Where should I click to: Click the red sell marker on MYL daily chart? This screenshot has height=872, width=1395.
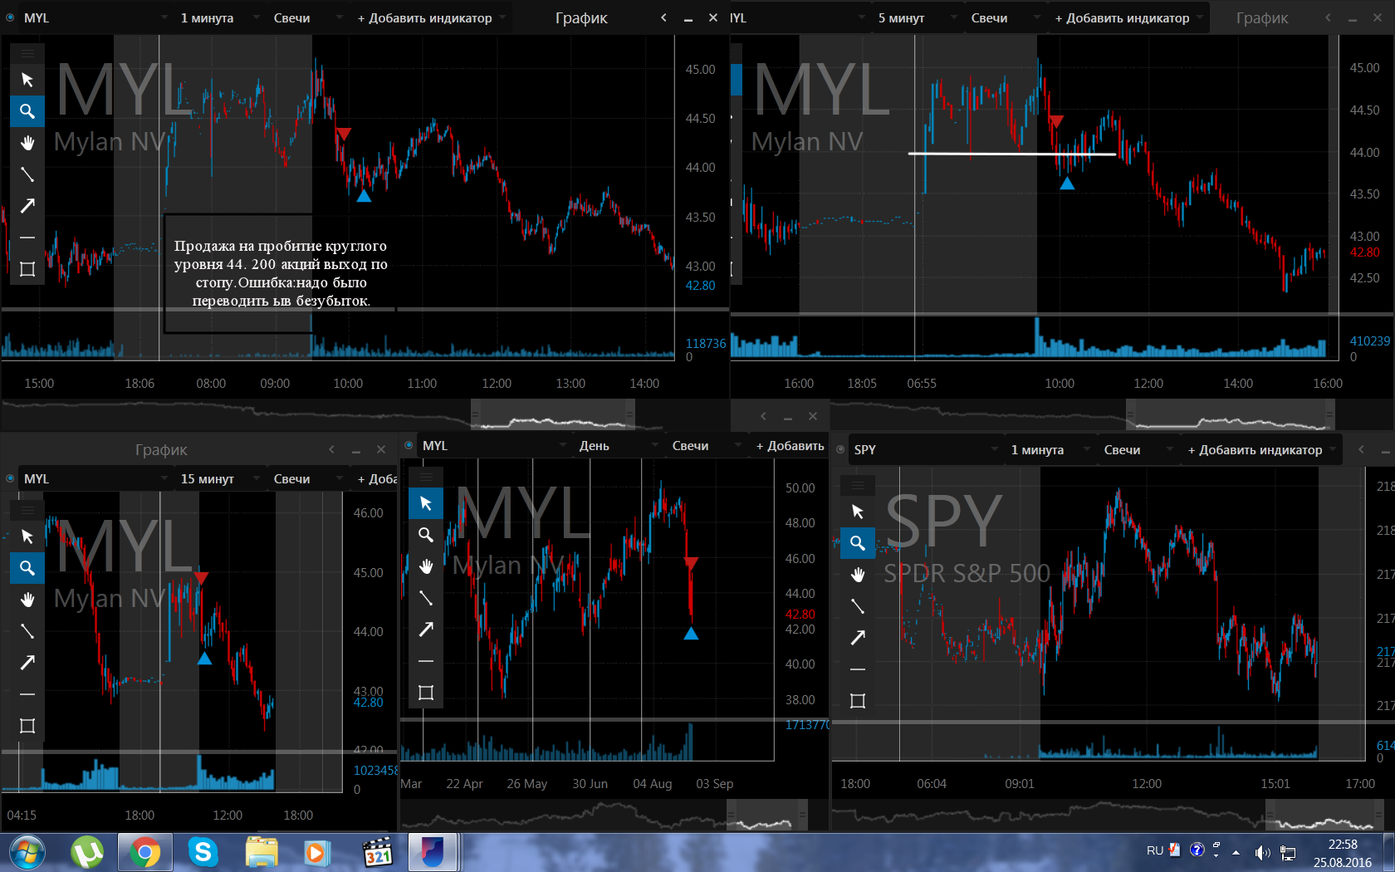(x=691, y=563)
